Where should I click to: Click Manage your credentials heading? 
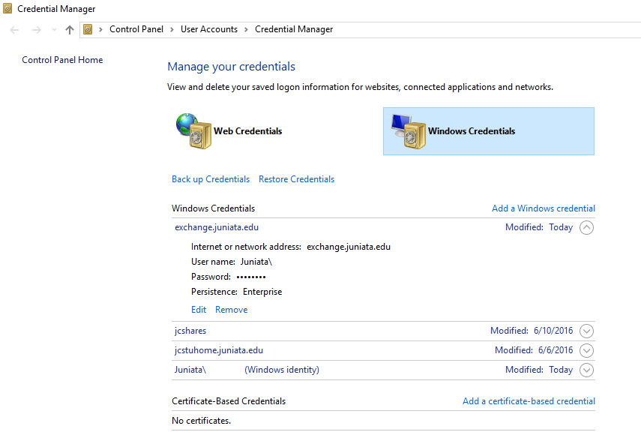[232, 67]
